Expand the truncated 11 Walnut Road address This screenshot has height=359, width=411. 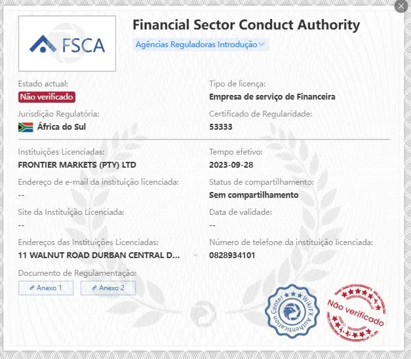pos(195,255)
